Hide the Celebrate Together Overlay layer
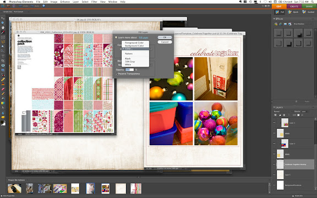Image resolution: width=317 pixels, height=198 pixels. tap(274, 164)
